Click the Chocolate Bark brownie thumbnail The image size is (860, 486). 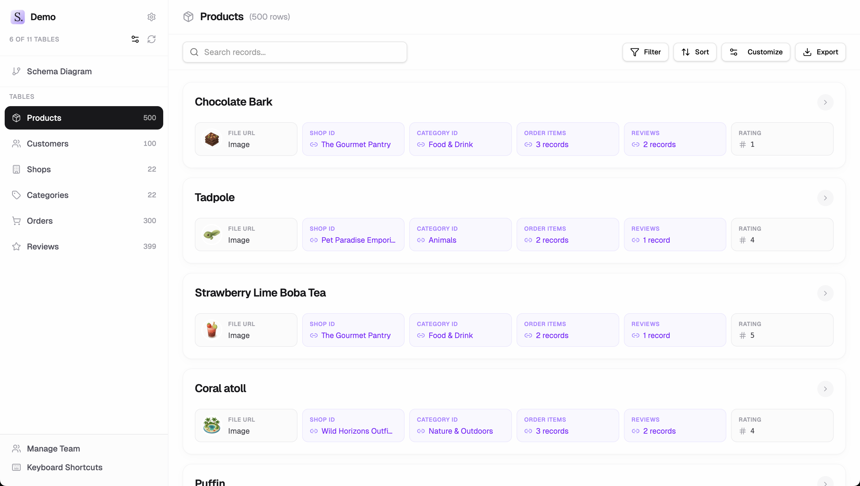pyautogui.click(x=212, y=139)
